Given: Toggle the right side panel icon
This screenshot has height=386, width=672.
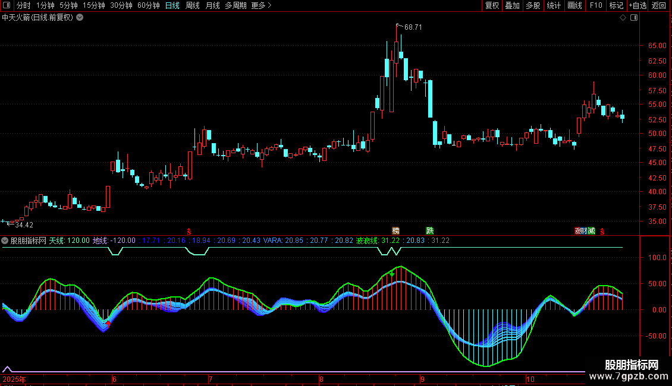Looking at the screenshot, I should click(634, 18).
